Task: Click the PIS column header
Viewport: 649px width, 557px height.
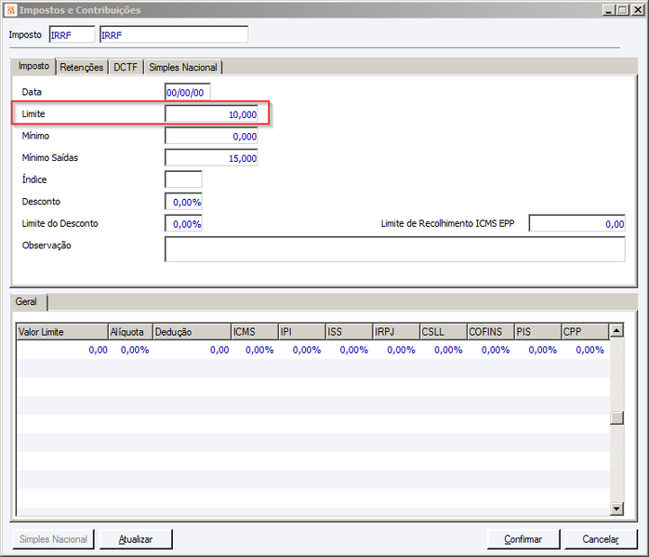Action: pyautogui.click(x=538, y=332)
